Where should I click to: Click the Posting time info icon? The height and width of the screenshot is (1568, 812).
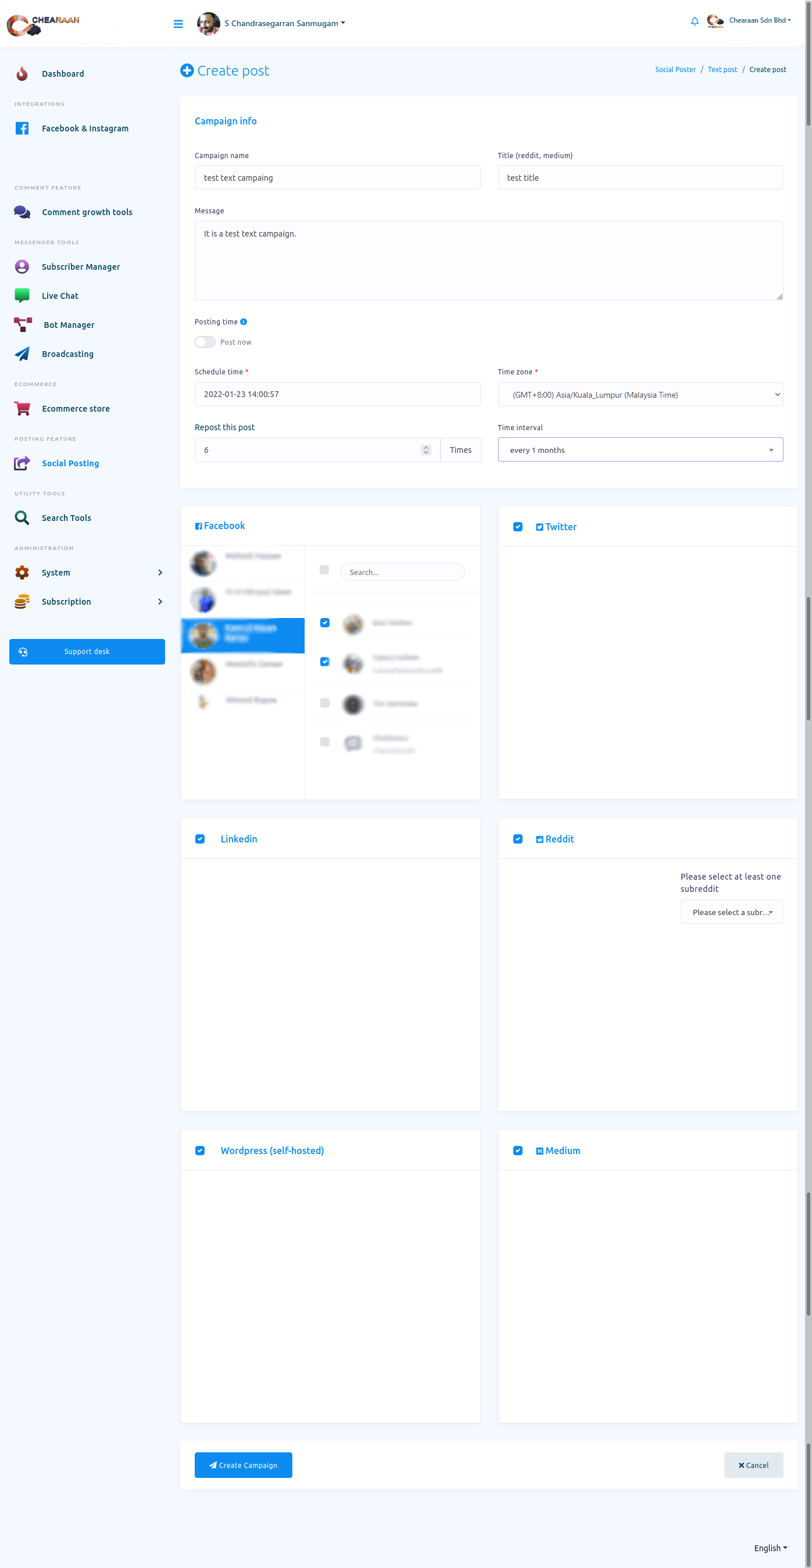(244, 322)
